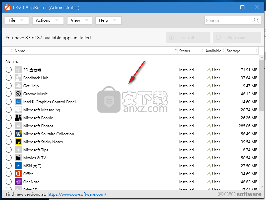266x200 pixels.
Task: Select the Microsoft Photos radio button
Action: click(9, 126)
